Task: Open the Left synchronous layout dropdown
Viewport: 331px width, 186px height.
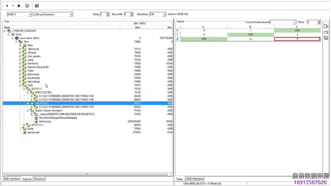Action: tap(71, 14)
